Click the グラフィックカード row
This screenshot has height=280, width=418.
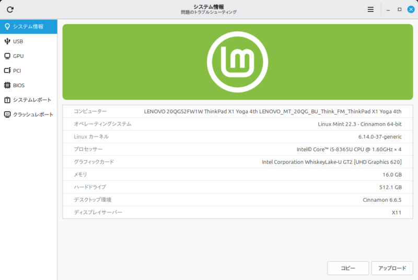pyautogui.click(x=238, y=162)
